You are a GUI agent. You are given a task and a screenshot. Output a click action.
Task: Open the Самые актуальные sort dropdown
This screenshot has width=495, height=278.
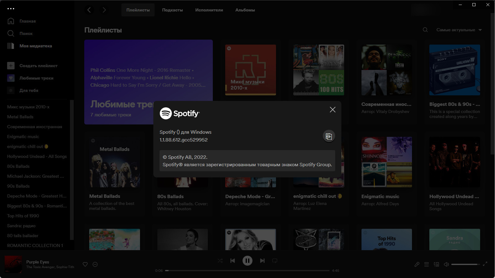pos(459,30)
